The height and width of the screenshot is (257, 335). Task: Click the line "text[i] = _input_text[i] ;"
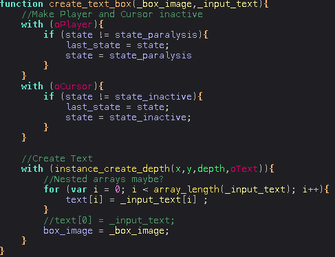[x=137, y=200]
